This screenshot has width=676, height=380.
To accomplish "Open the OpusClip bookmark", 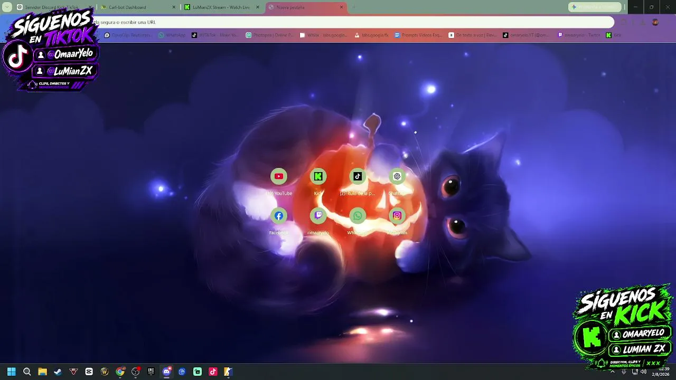I will pos(128,35).
